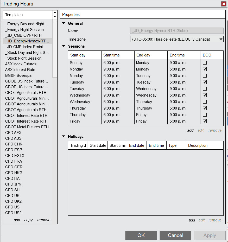Click the Start time header in Sessions
The height and width of the screenshot is (242, 228).
(x=118, y=55)
